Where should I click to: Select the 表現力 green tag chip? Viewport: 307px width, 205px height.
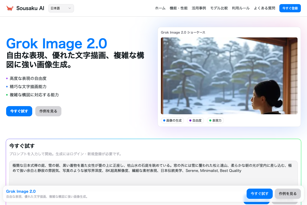pyautogui.click(x=215, y=120)
